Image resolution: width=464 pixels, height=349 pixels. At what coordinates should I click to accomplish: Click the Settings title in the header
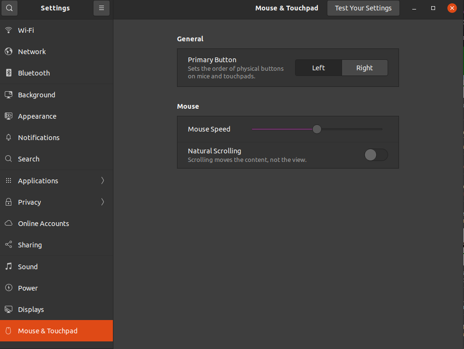coord(56,8)
